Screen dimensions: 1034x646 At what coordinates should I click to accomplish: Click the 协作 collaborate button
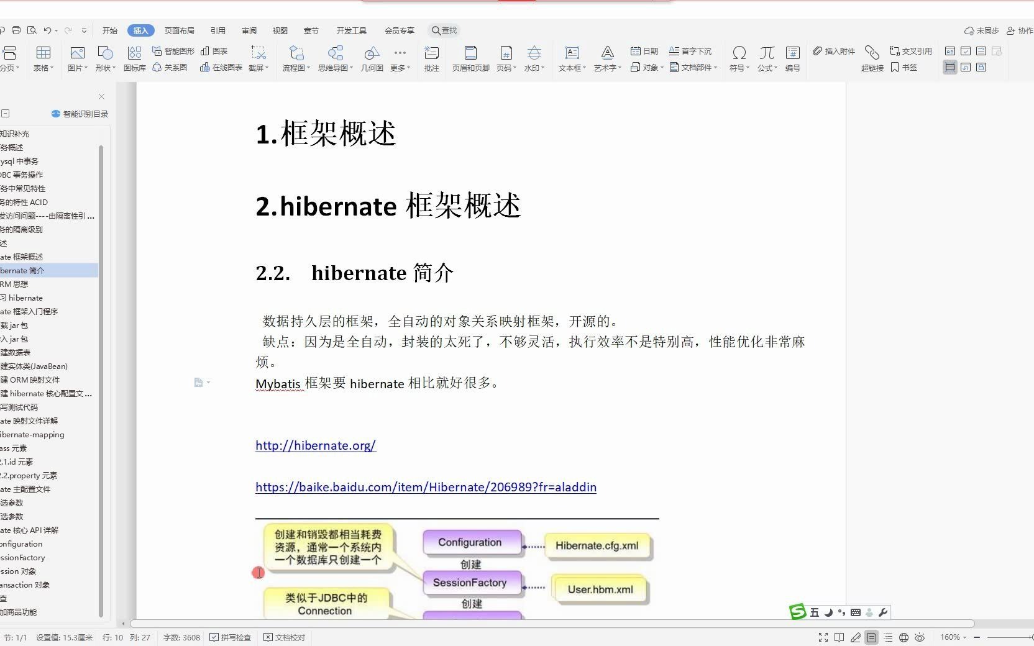(1020, 30)
